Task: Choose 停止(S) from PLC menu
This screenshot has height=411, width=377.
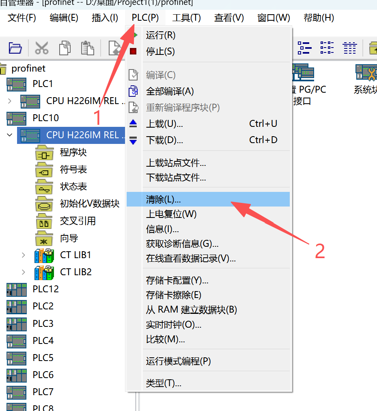Action: pos(208,51)
